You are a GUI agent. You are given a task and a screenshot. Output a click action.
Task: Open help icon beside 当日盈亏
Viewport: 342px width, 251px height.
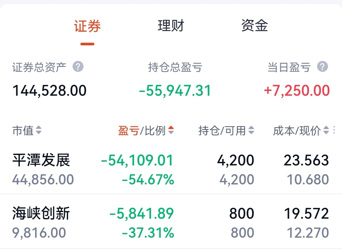click(x=322, y=67)
